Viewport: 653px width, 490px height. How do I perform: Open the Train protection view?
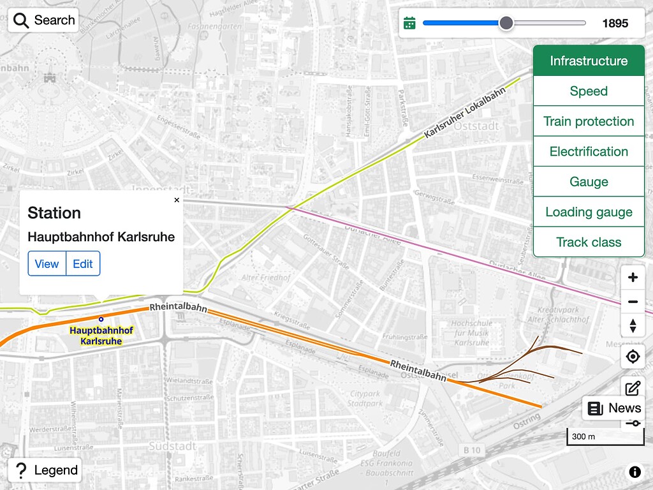point(588,121)
